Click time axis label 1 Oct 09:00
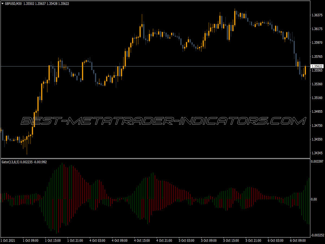The height and width of the screenshot is (244, 325). pyautogui.click(x=30, y=241)
